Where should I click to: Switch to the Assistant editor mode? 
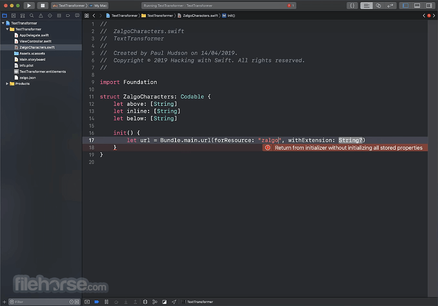pos(379,6)
